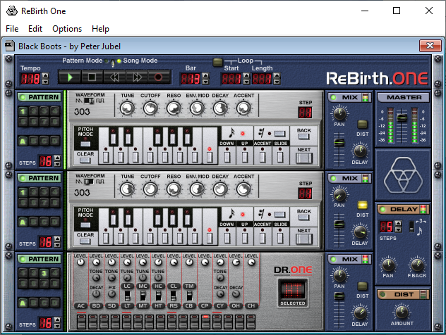Viewport: 446px width, 335px height.
Task: Select the BD bass drum button
Action: point(96,305)
